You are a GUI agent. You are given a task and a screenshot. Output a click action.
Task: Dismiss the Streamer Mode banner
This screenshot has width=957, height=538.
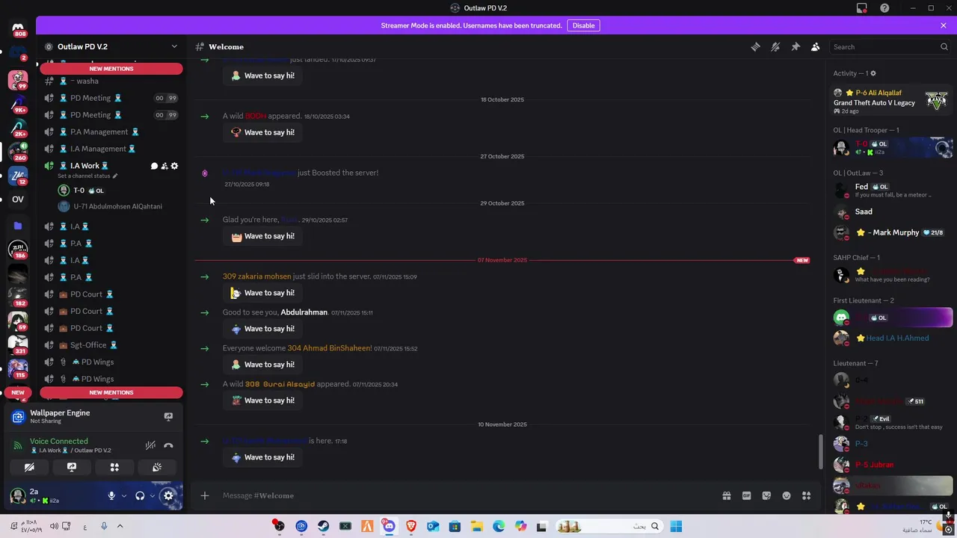click(x=944, y=25)
